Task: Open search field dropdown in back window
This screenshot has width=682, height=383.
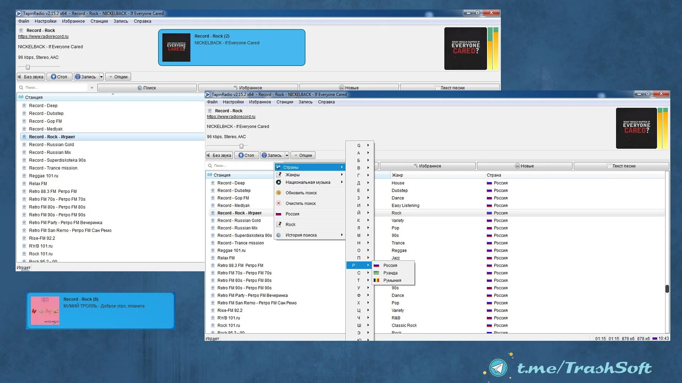Action: click(x=92, y=88)
